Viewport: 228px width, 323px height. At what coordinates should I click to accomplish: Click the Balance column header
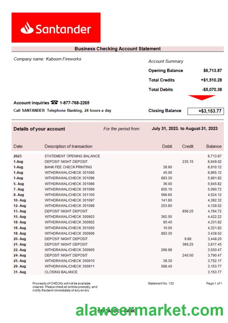click(214, 146)
